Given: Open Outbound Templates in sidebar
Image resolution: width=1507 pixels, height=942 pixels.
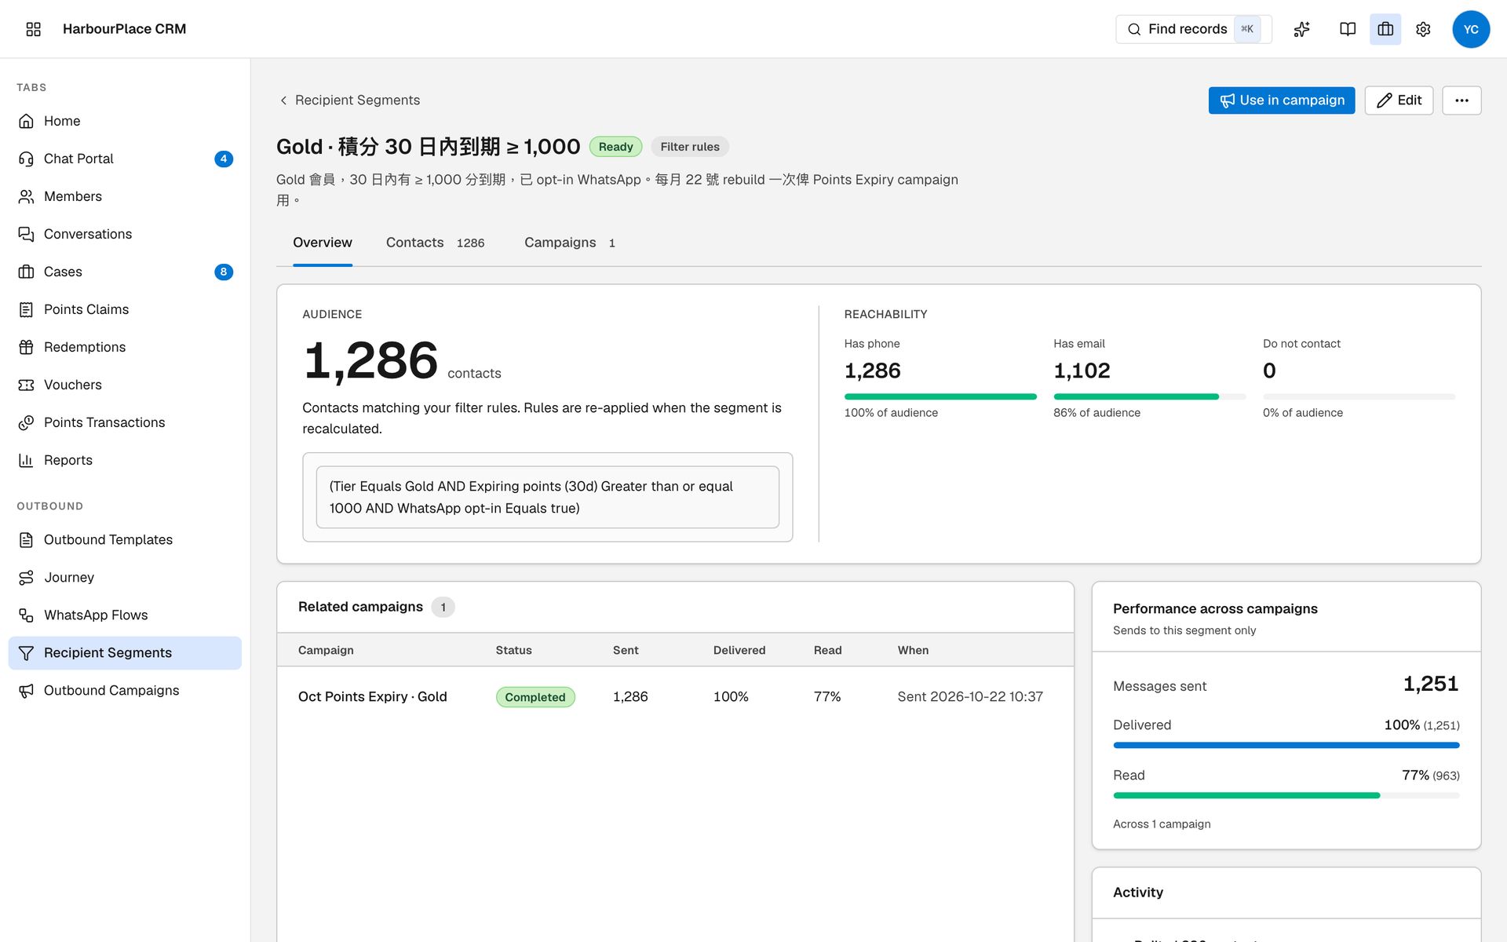Looking at the screenshot, I should click(125, 539).
